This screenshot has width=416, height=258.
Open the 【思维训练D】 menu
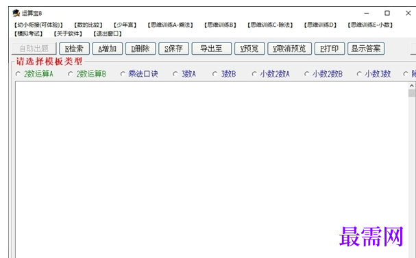[x=320, y=25]
